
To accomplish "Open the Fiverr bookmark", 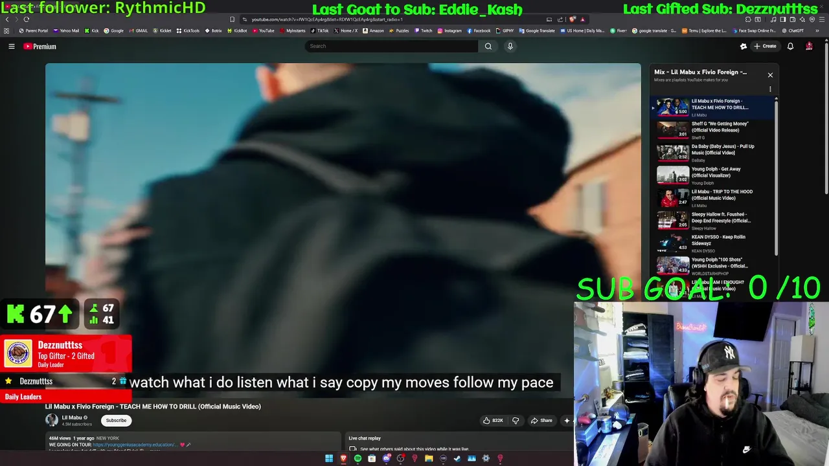I will pyautogui.click(x=618, y=30).
